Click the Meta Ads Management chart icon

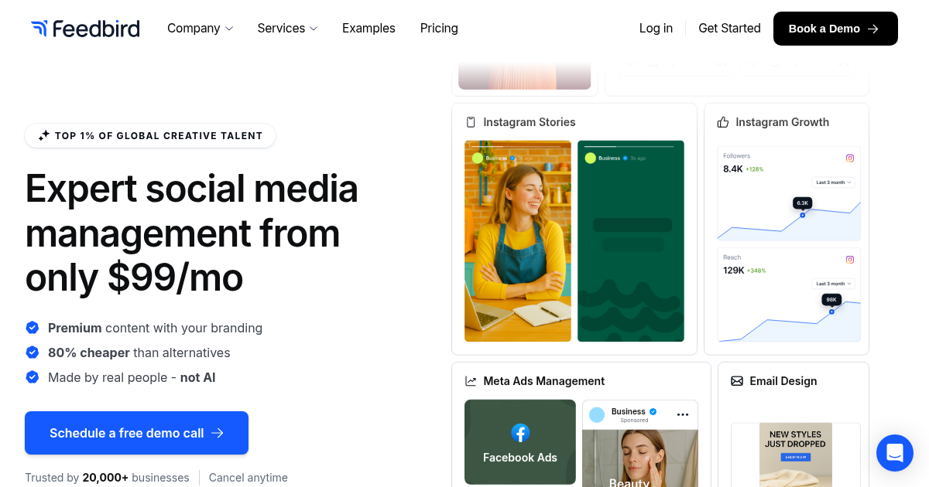(x=471, y=381)
